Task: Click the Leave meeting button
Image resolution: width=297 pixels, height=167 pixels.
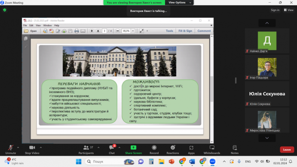Action: point(287,149)
